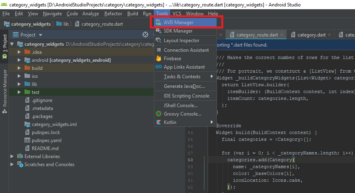Click the Groovy Console green icon
355x193 pixels.
pos(158,114)
